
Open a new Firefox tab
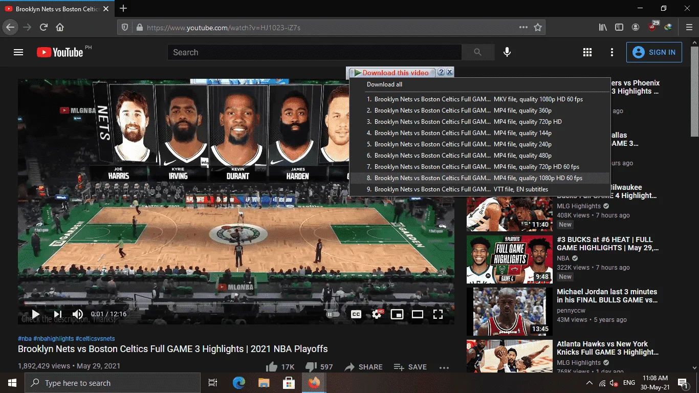[123, 9]
